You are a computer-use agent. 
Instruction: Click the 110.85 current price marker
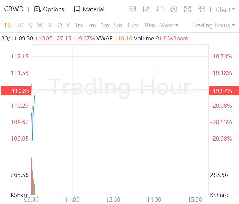(x=16, y=91)
